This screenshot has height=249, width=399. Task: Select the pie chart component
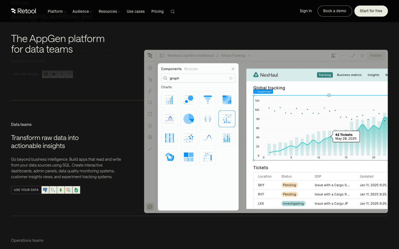point(189,119)
